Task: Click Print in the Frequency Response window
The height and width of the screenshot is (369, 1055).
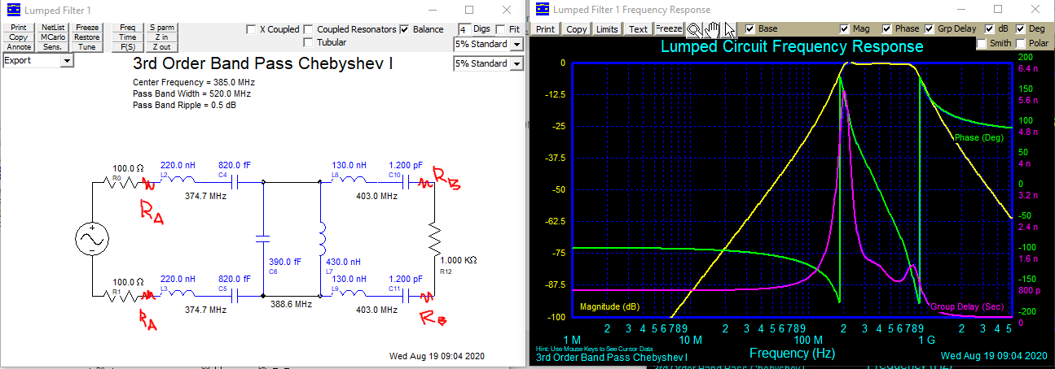Action: pyautogui.click(x=545, y=29)
